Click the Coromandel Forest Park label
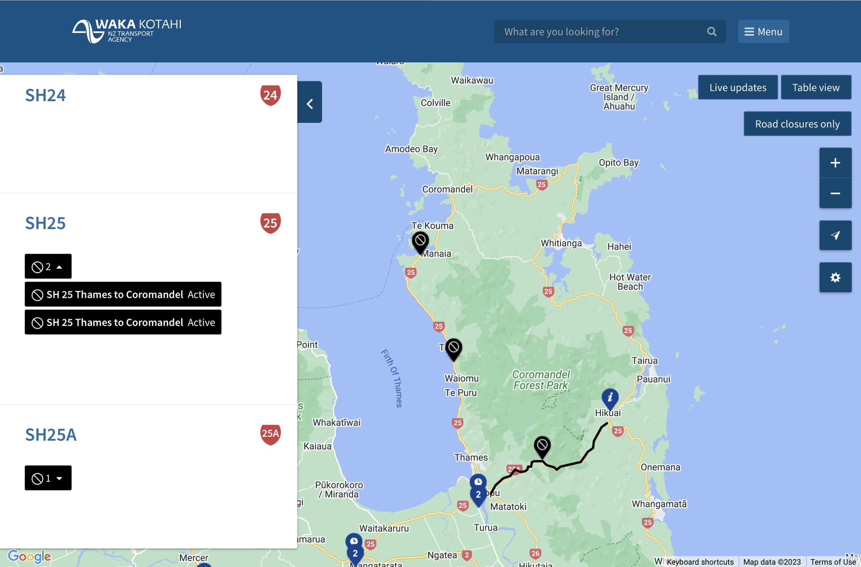This screenshot has height=567, width=861. pos(541,380)
